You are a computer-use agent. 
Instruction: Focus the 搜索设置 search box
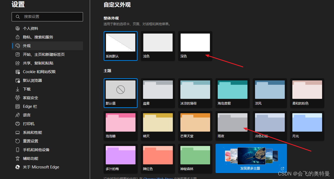click(x=47, y=17)
